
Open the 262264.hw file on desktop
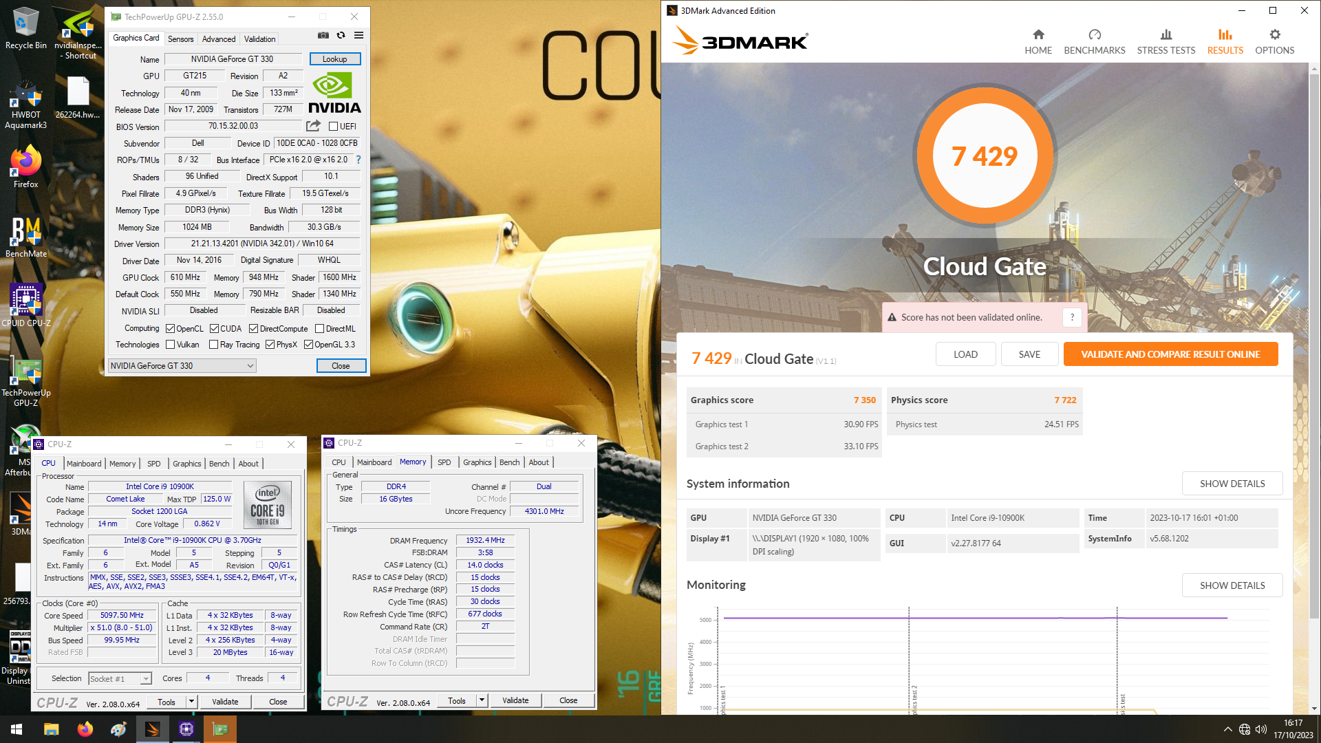(x=78, y=98)
